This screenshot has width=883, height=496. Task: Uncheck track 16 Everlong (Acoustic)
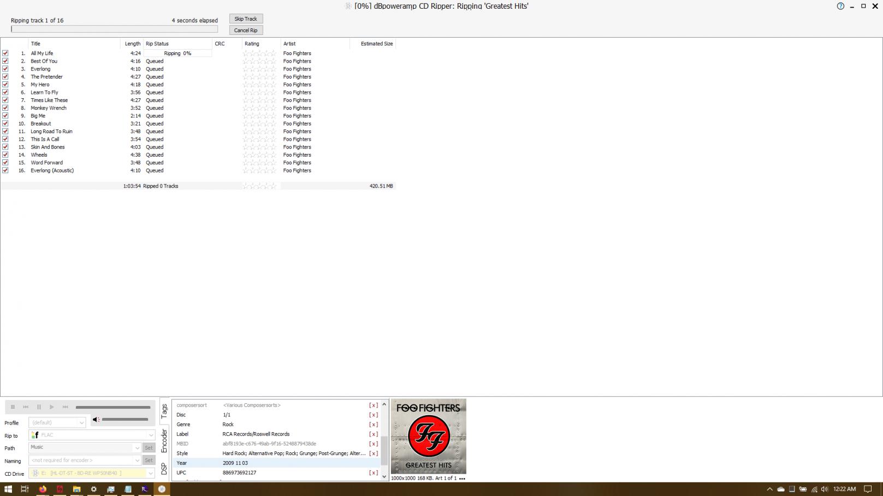[x=5, y=170]
